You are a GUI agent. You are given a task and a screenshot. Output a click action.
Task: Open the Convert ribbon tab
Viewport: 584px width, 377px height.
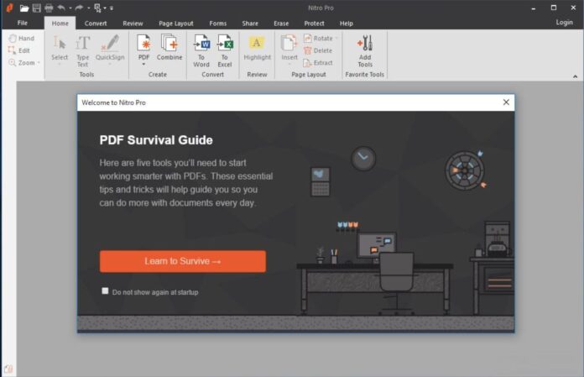[x=96, y=24]
